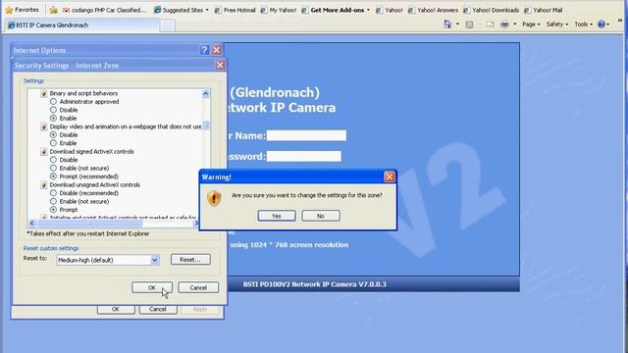The image size is (628, 353).
Task: Click No in the Warning dialog
Action: (321, 216)
